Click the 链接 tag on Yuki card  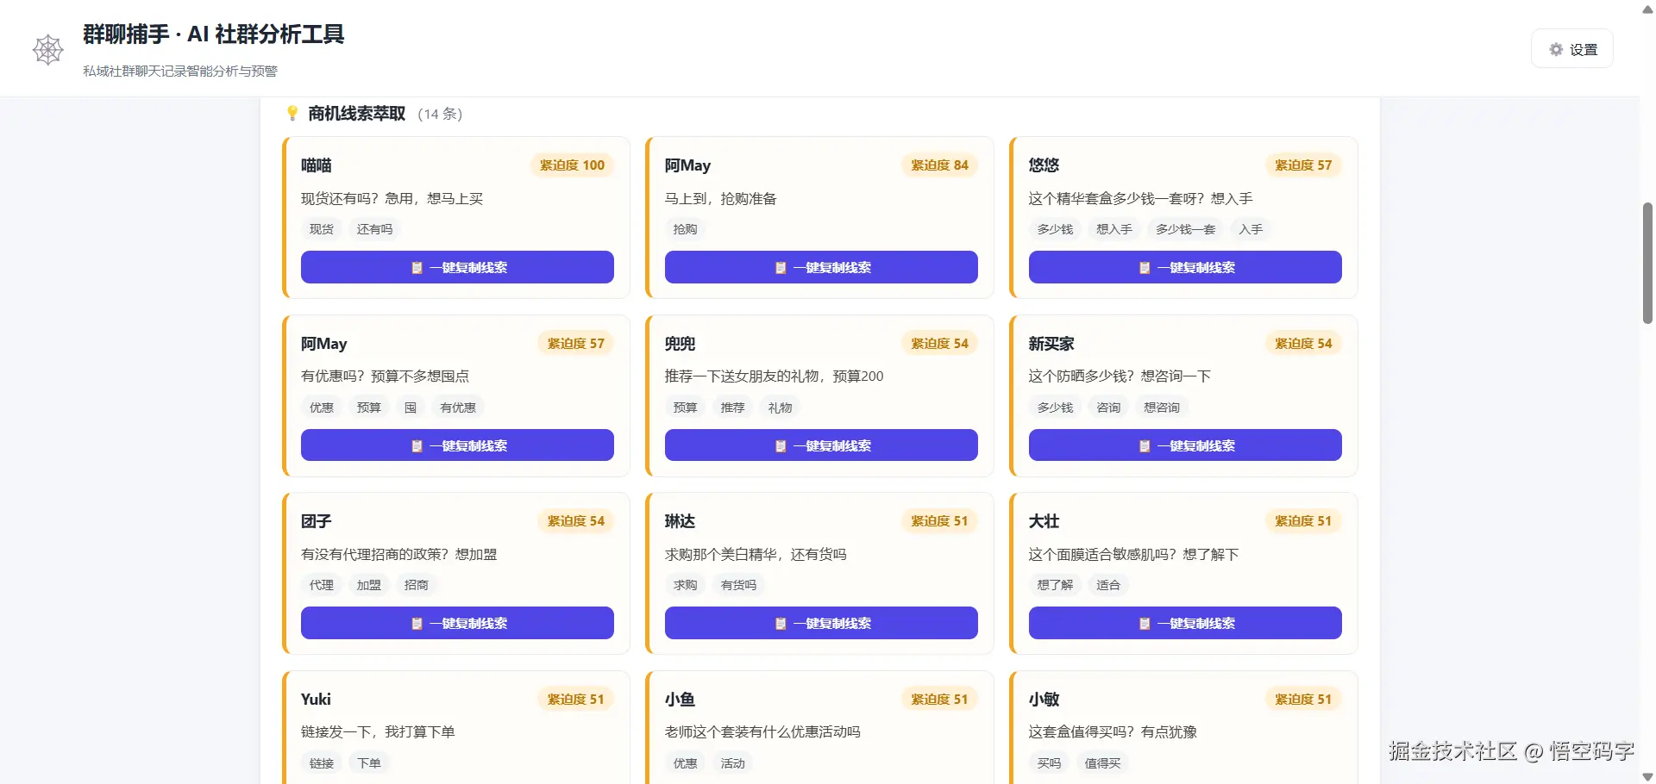(322, 763)
